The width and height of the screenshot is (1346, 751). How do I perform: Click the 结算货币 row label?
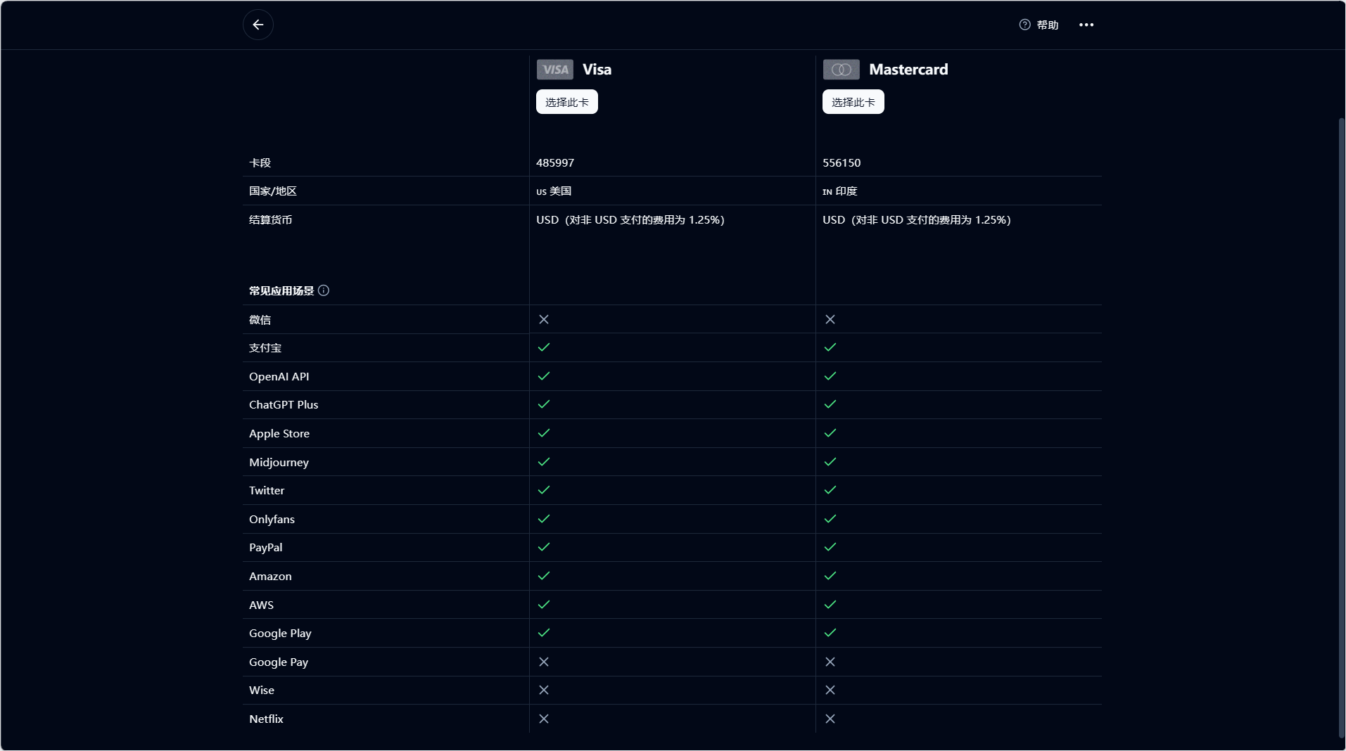pos(271,220)
